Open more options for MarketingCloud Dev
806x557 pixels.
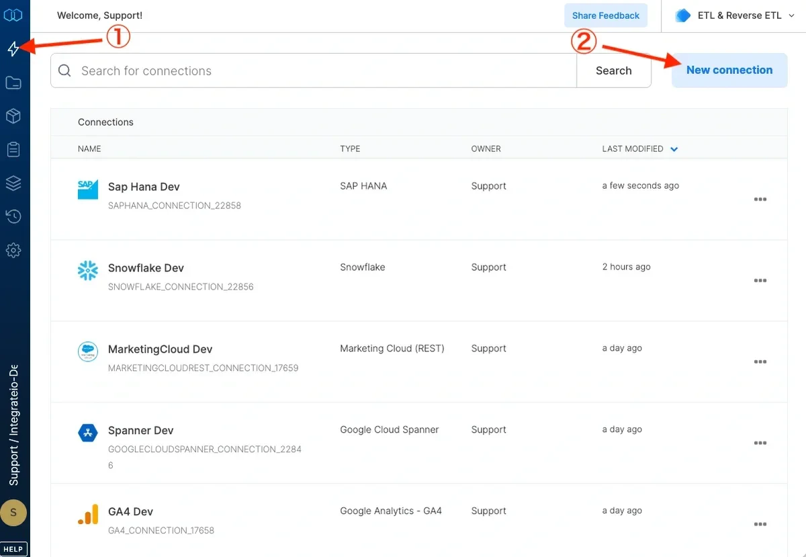click(x=760, y=362)
